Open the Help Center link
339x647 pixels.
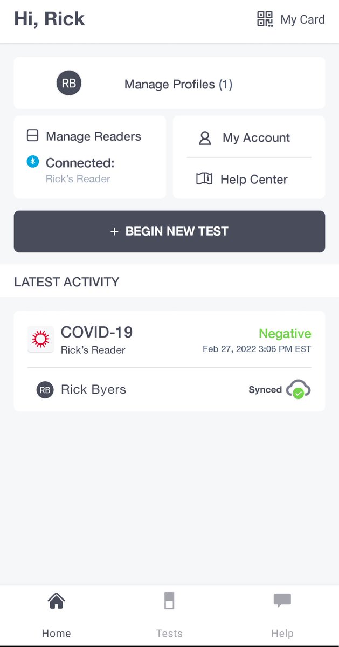[254, 179]
